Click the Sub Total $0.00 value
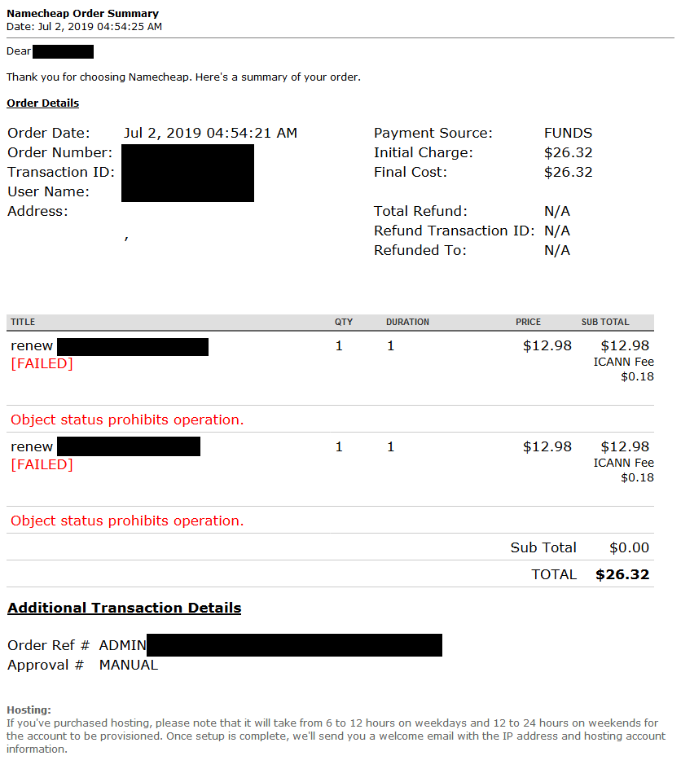The image size is (681, 769). [x=629, y=547]
